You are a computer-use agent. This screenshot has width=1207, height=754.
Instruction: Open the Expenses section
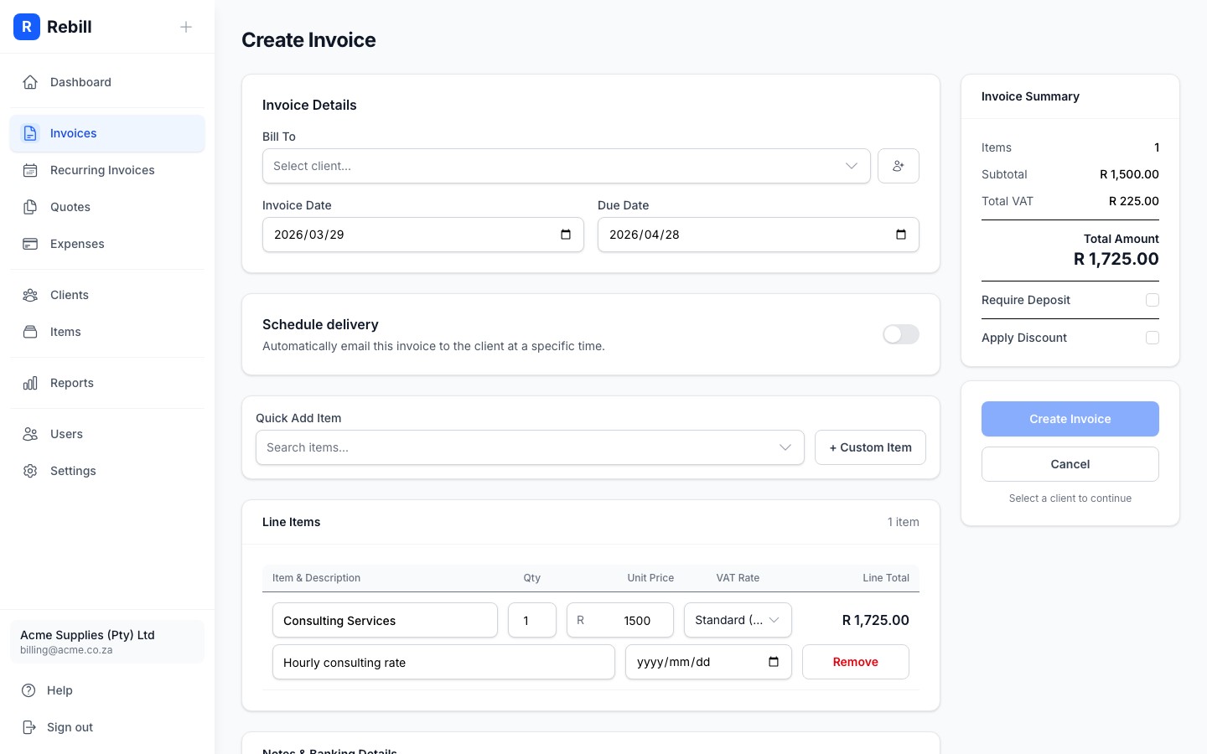(x=30, y=244)
